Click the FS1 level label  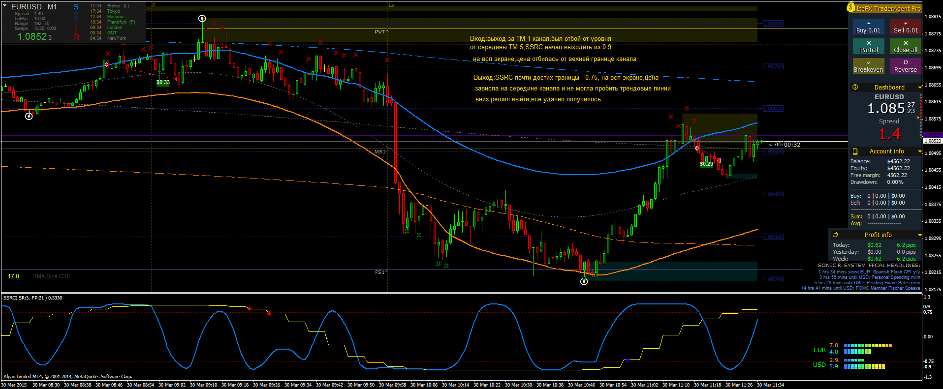coord(381,272)
